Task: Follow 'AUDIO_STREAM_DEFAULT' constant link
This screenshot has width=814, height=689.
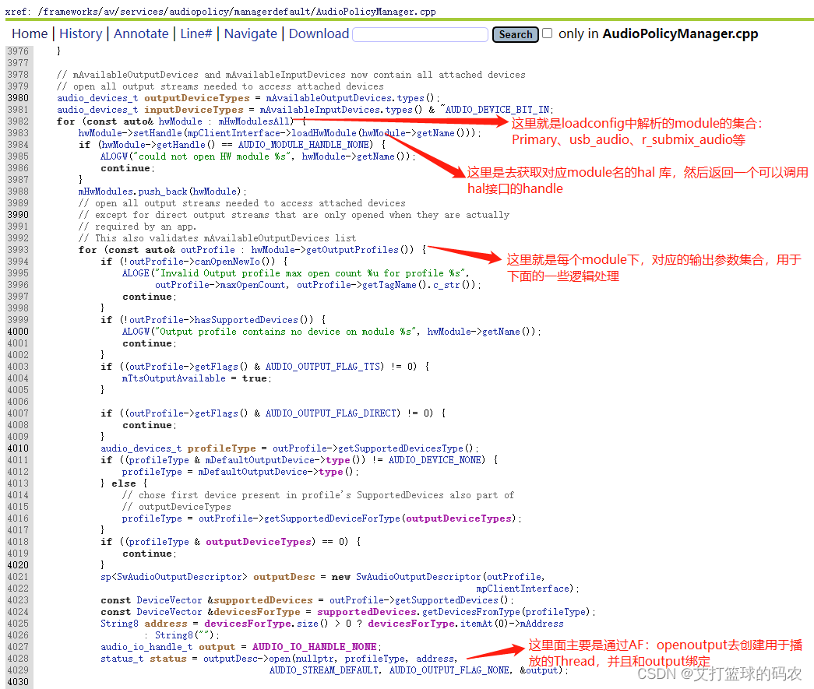Action: point(324,670)
